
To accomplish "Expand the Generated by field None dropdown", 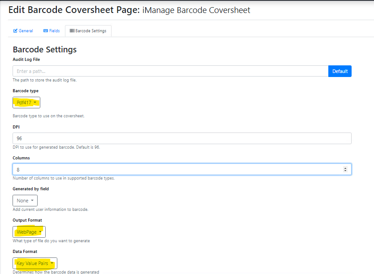I will pos(25,201).
